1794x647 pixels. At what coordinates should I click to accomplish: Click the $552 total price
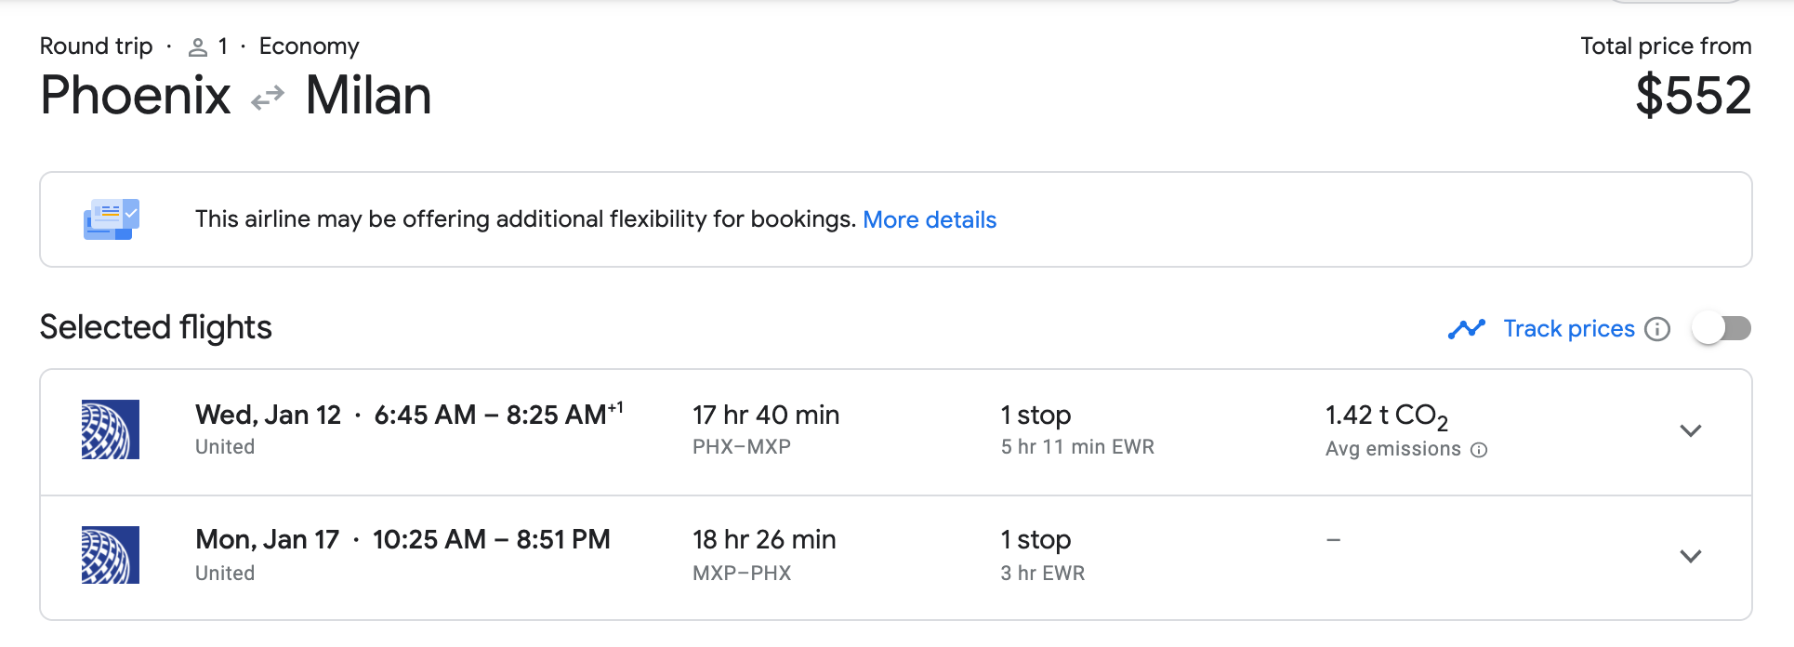(1694, 96)
